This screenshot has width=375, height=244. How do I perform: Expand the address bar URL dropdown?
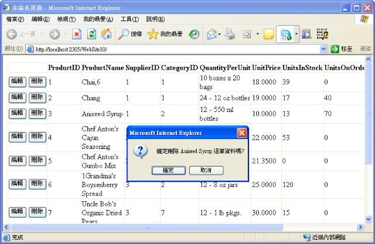323,49
